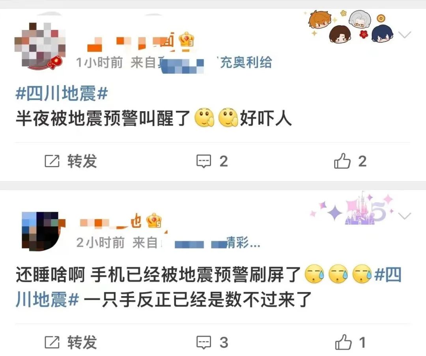Tap the crown VIP badge of first user
Image resolution: width=426 pixels, height=356 pixels.
coord(186,40)
